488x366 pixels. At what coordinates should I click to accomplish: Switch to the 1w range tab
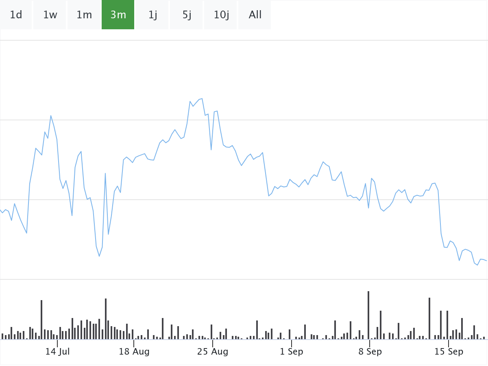tap(50, 15)
